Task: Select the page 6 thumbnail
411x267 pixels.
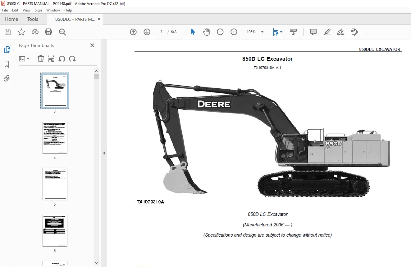Action: tap(55, 230)
